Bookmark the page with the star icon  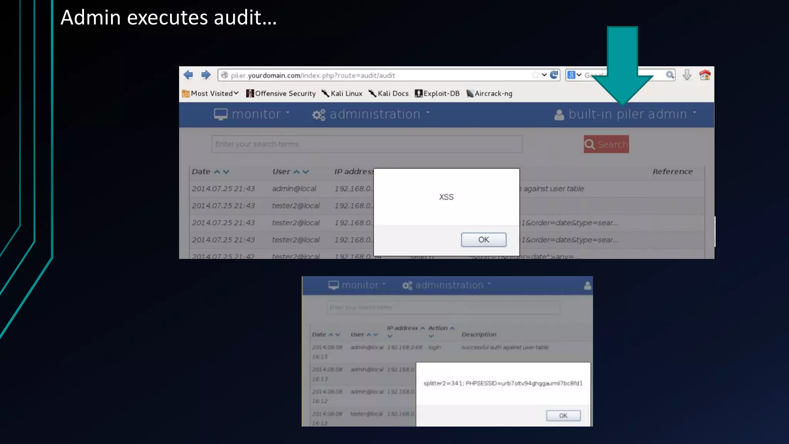(535, 75)
